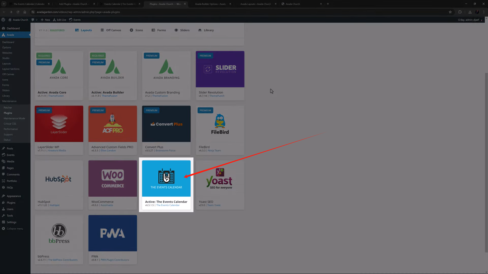The image size is (488, 274).
Task: Open the browser downloads icon
Action: [x=470, y=12]
